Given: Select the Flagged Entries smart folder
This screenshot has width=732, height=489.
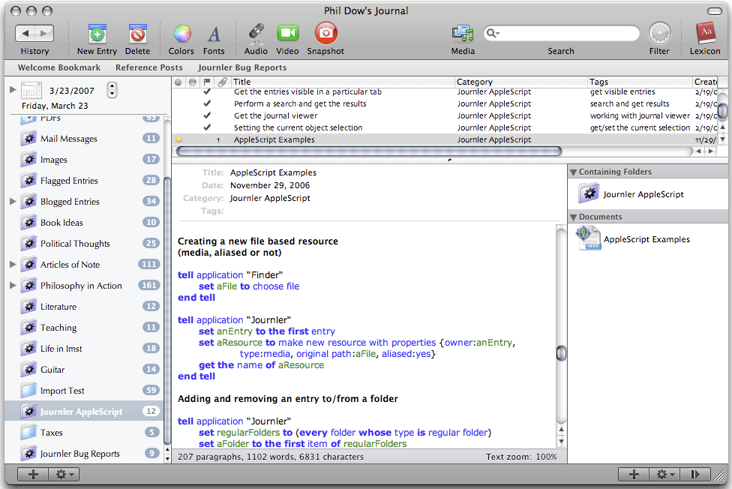Looking at the screenshot, I should (84, 180).
